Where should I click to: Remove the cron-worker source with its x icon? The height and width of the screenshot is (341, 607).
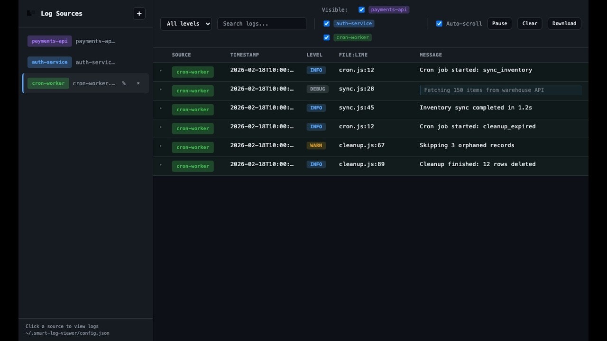(138, 83)
